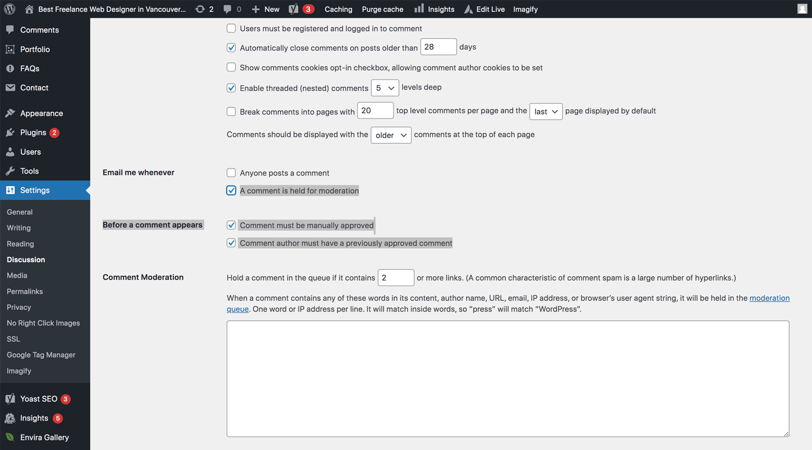Click the Edit Live Astra icon
Image resolution: width=812 pixels, height=450 pixels.
468,9
